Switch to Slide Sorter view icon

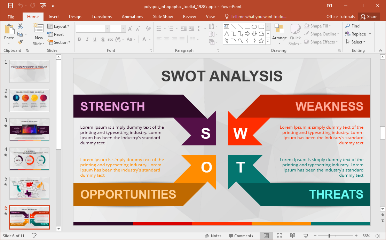click(279, 236)
